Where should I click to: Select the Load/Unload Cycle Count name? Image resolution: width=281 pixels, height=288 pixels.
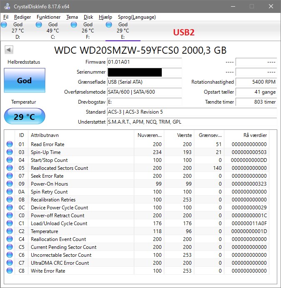point(59,223)
